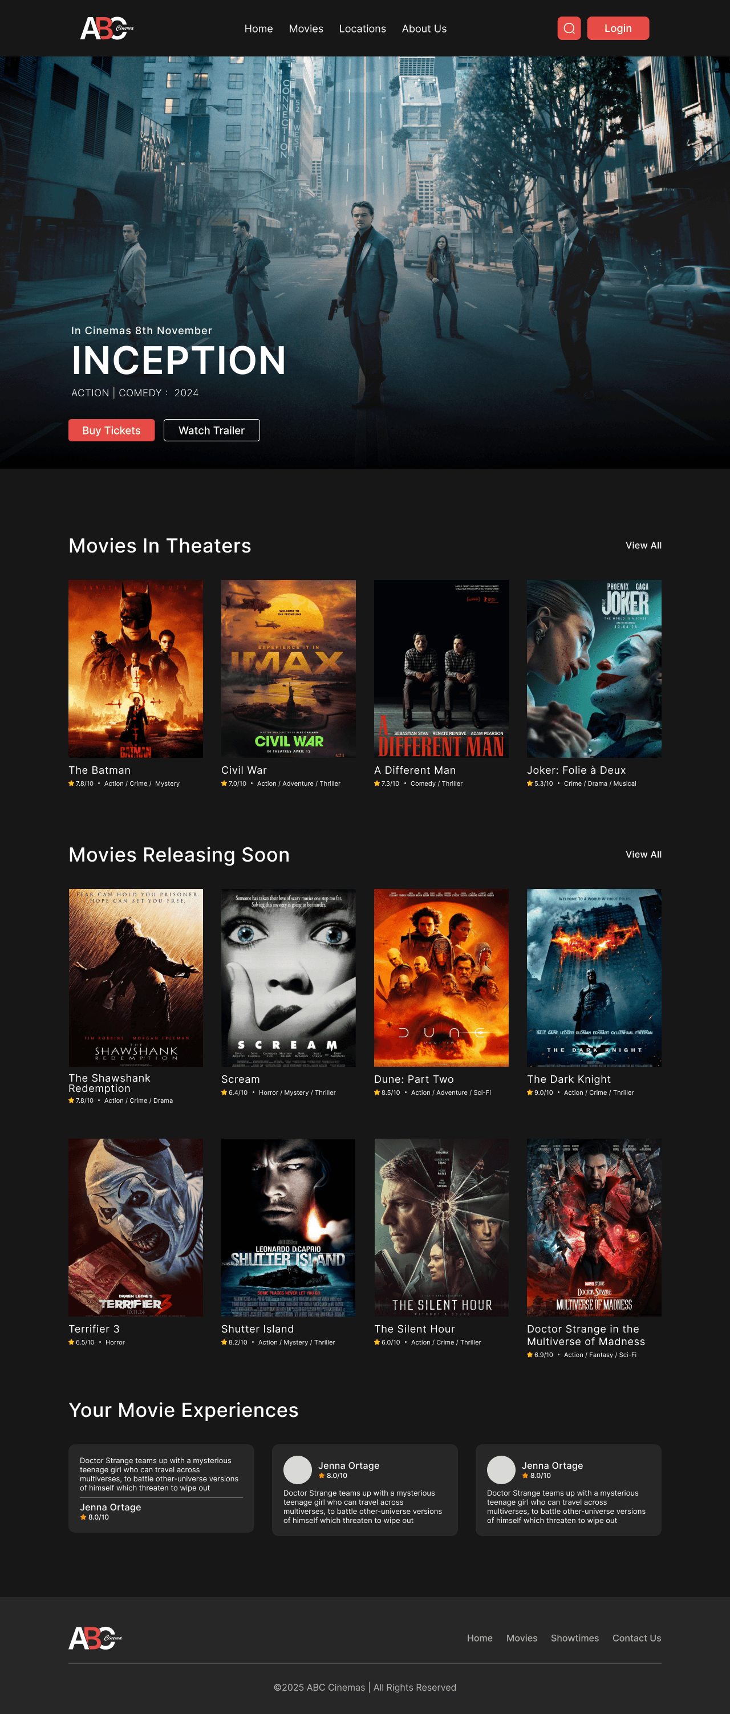Open About Us in top navigation
730x1714 pixels.
click(x=424, y=29)
